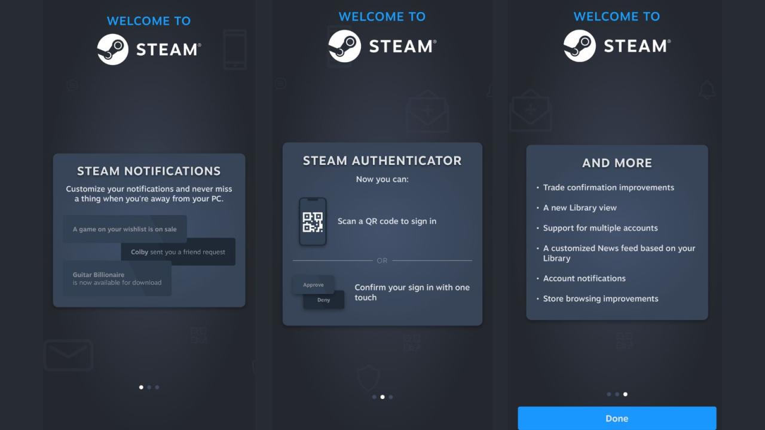Click the envelope icon at bottom left
The width and height of the screenshot is (765, 430).
[x=68, y=355]
